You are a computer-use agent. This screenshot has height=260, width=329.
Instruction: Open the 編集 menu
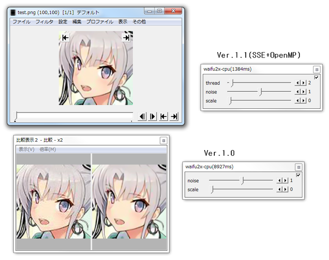[x=77, y=22]
